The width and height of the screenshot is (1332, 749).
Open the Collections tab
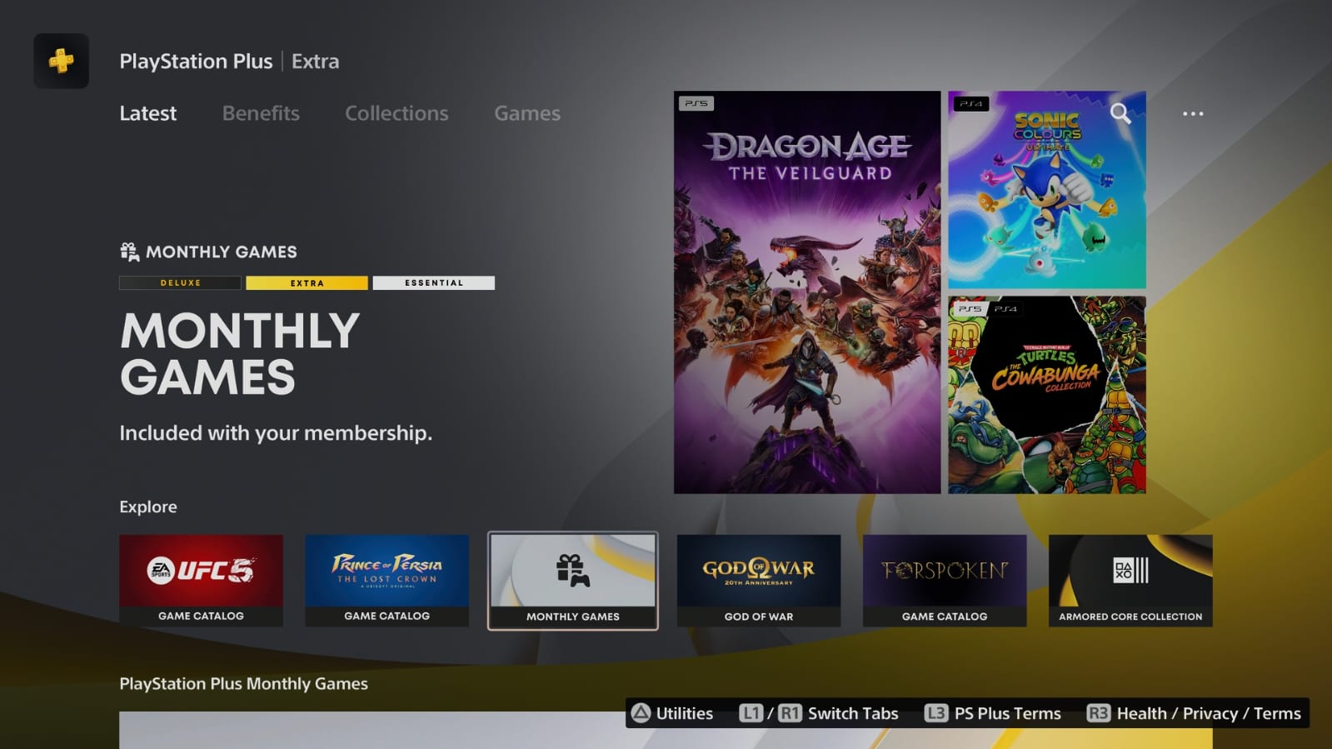pyautogui.click(x=397, y=113)
